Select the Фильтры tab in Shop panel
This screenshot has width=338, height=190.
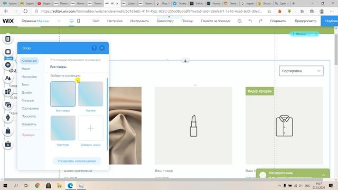[28, 100]
